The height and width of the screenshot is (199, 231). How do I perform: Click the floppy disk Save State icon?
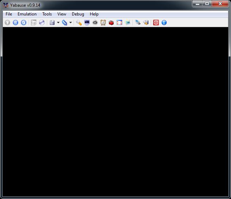(x=52, y=23)
